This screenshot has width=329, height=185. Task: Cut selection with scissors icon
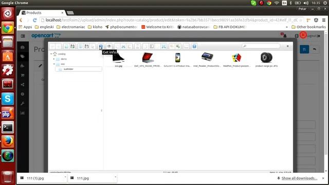[123, 46]
